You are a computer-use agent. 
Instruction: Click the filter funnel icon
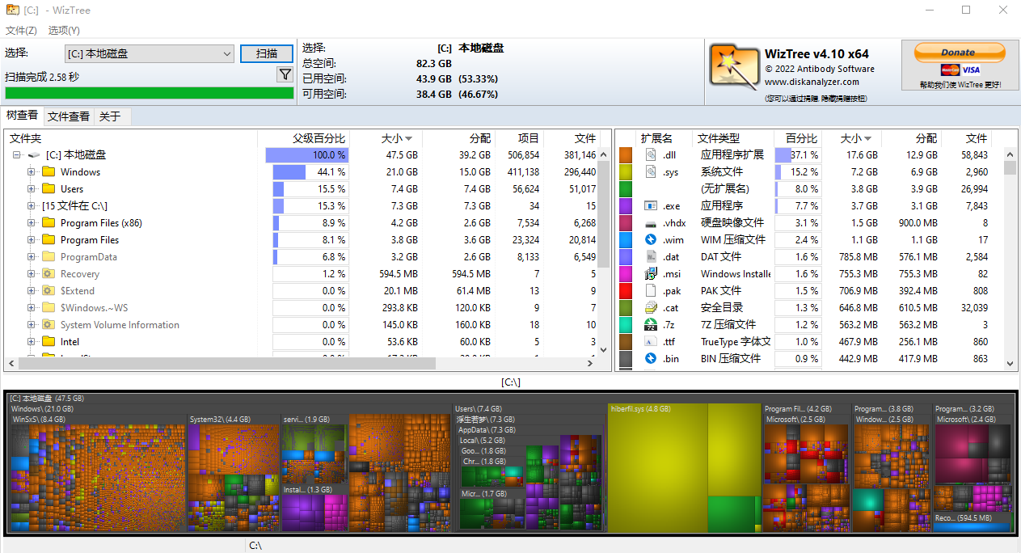[285, 74]
